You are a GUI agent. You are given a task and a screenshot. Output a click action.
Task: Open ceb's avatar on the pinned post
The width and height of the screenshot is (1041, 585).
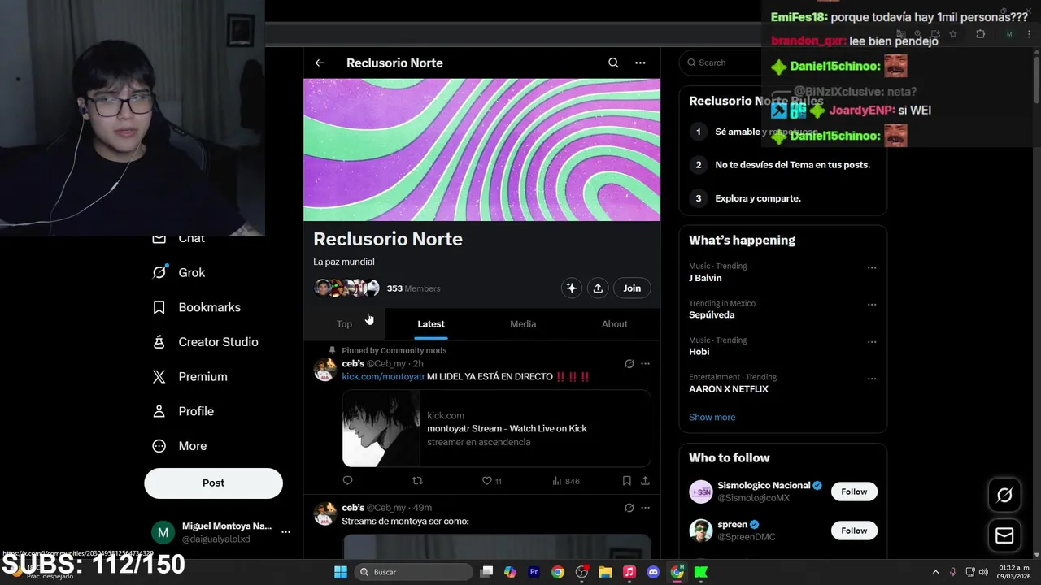point(324,370)
